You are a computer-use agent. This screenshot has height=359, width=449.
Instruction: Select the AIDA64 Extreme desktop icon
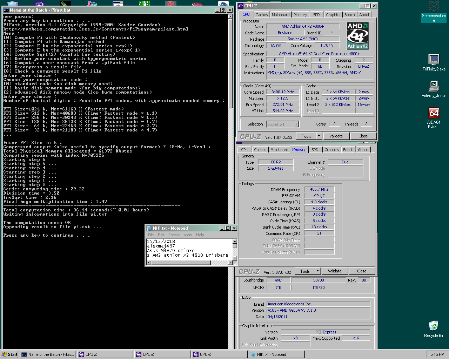coord(434,118)
